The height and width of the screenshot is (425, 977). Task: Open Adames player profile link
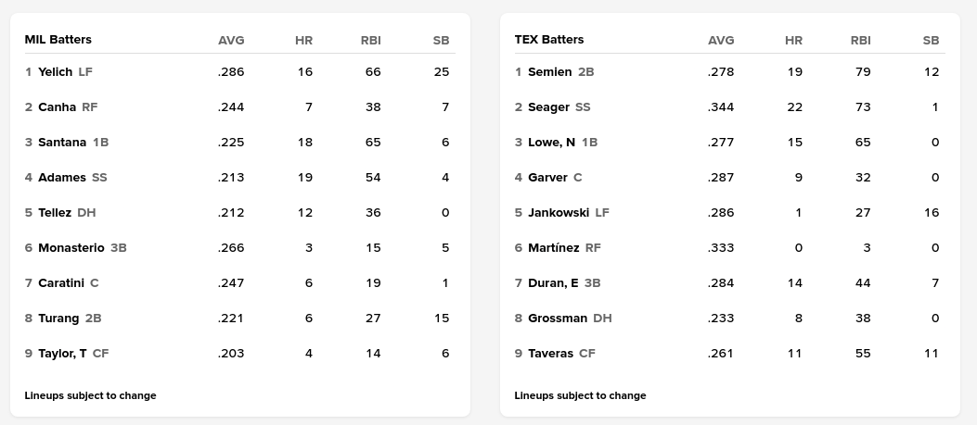(x=61, y=177)
